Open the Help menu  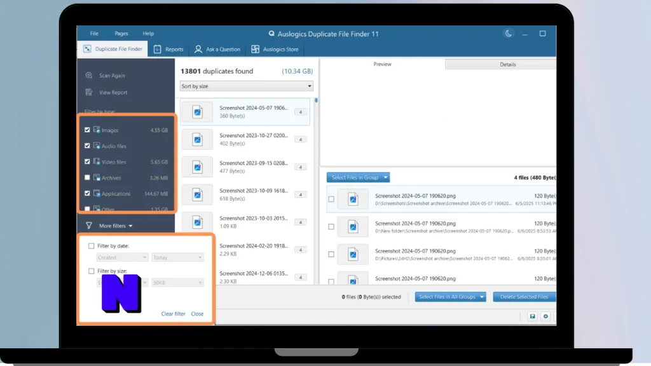point(148,34)
